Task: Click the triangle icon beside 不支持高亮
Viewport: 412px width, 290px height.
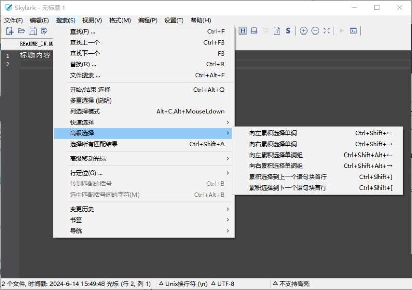Action: (275, 283)
